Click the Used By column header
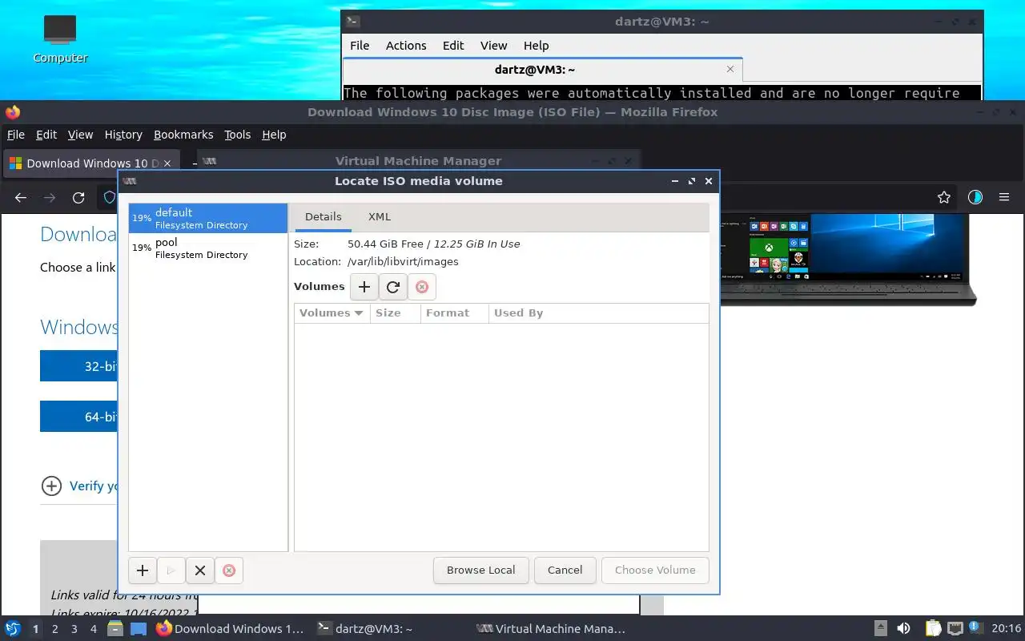The image size is (1025, 641). [599, 313]
